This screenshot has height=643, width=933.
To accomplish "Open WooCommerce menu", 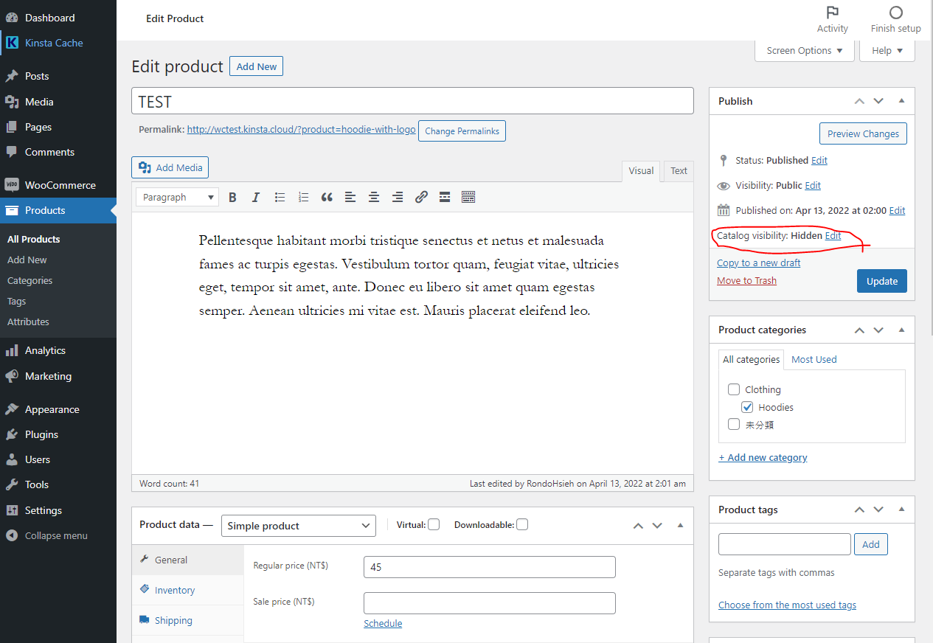I will (x=58, y=185).
